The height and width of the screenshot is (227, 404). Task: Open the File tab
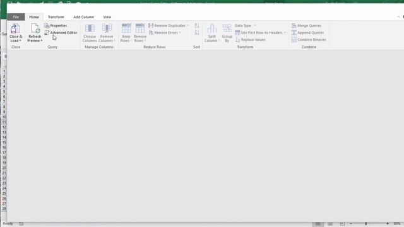click(16, 17)
